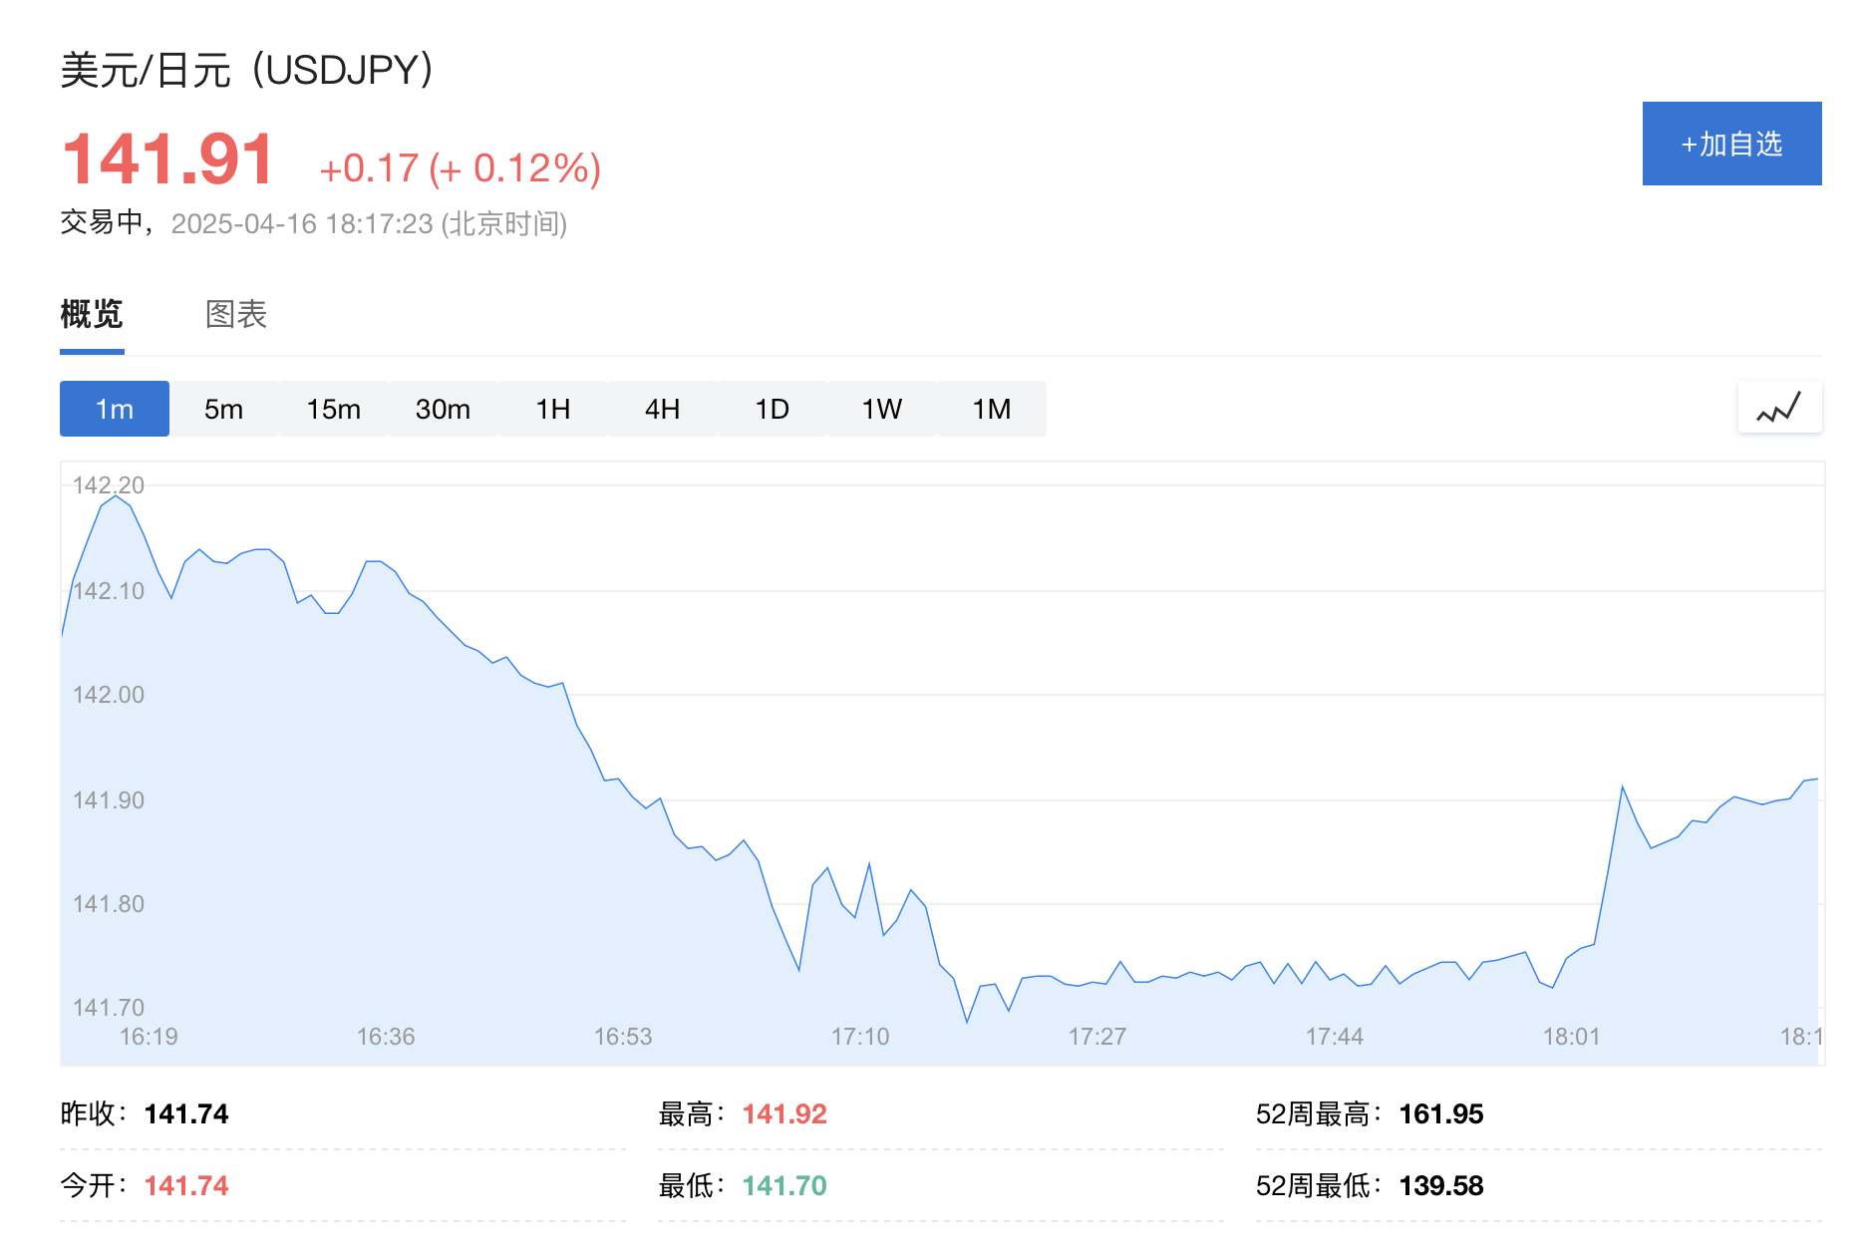Choose the 30m timeframe

click(x=444, y=409)
